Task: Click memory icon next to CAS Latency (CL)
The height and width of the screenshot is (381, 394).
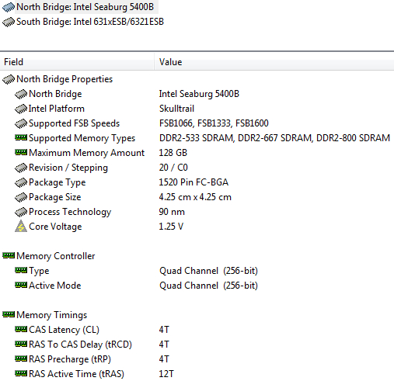Action: point(21,330)
